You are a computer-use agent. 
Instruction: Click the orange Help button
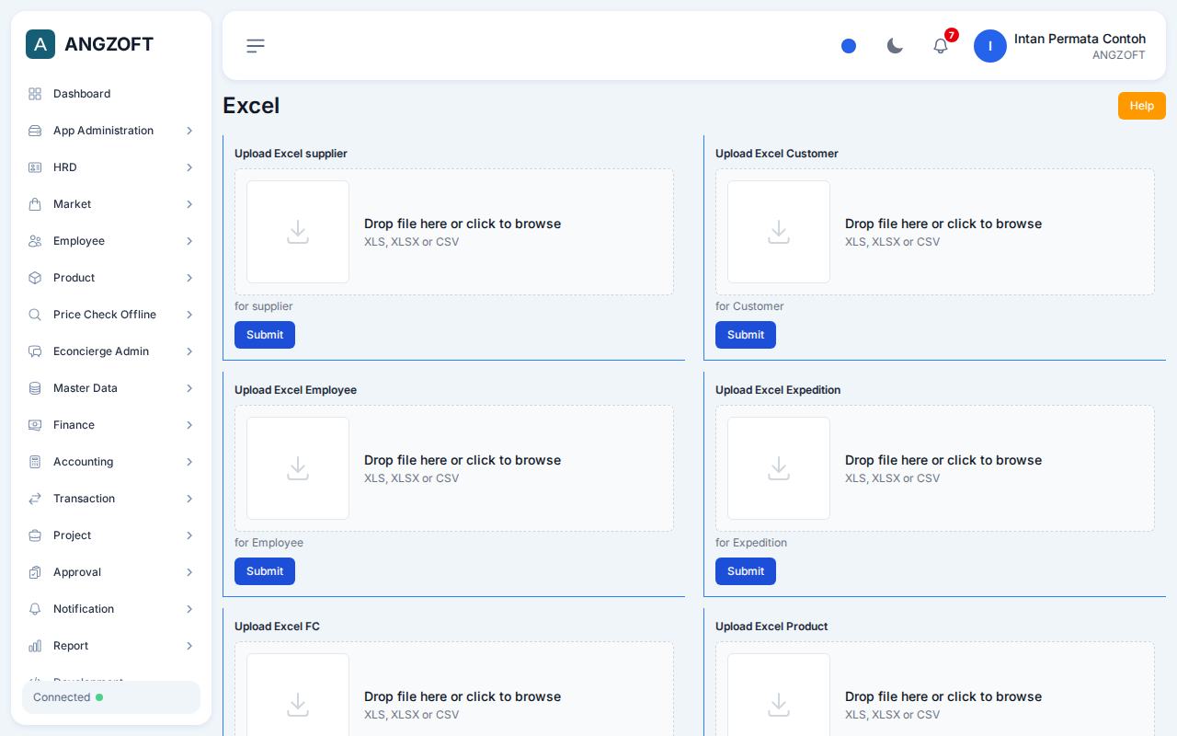[1142, 106]
